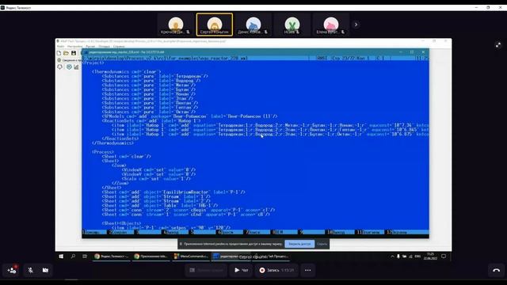Click round globe-like icon beside chart icon
The height and width of the screenshot is (285, 507).
(x=69, y=66)
